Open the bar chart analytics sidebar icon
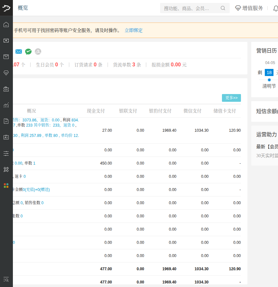 (6, 105)
